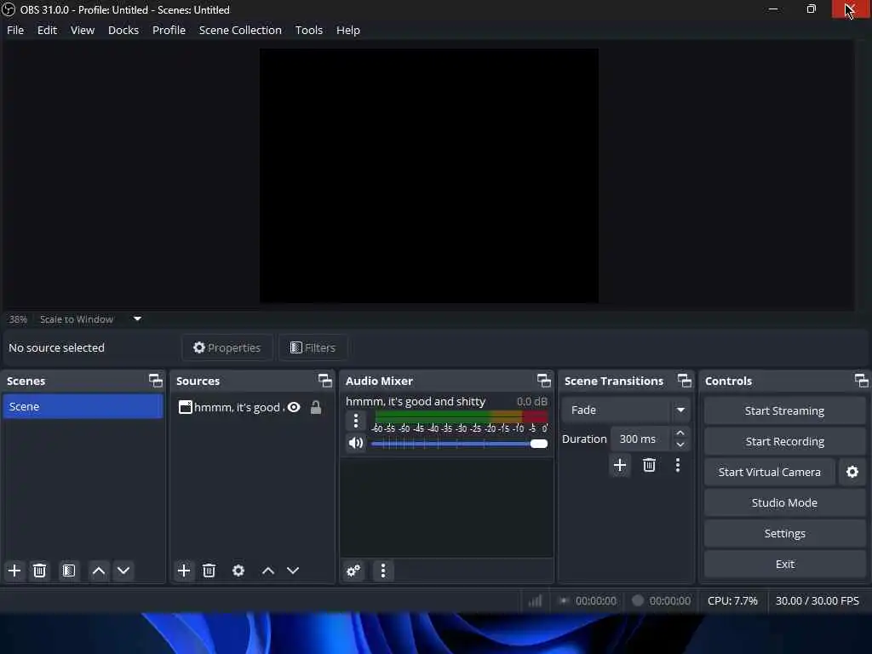Open the Profile menu
Viewport: 872px width, 654px height.
tap(169, 30)
